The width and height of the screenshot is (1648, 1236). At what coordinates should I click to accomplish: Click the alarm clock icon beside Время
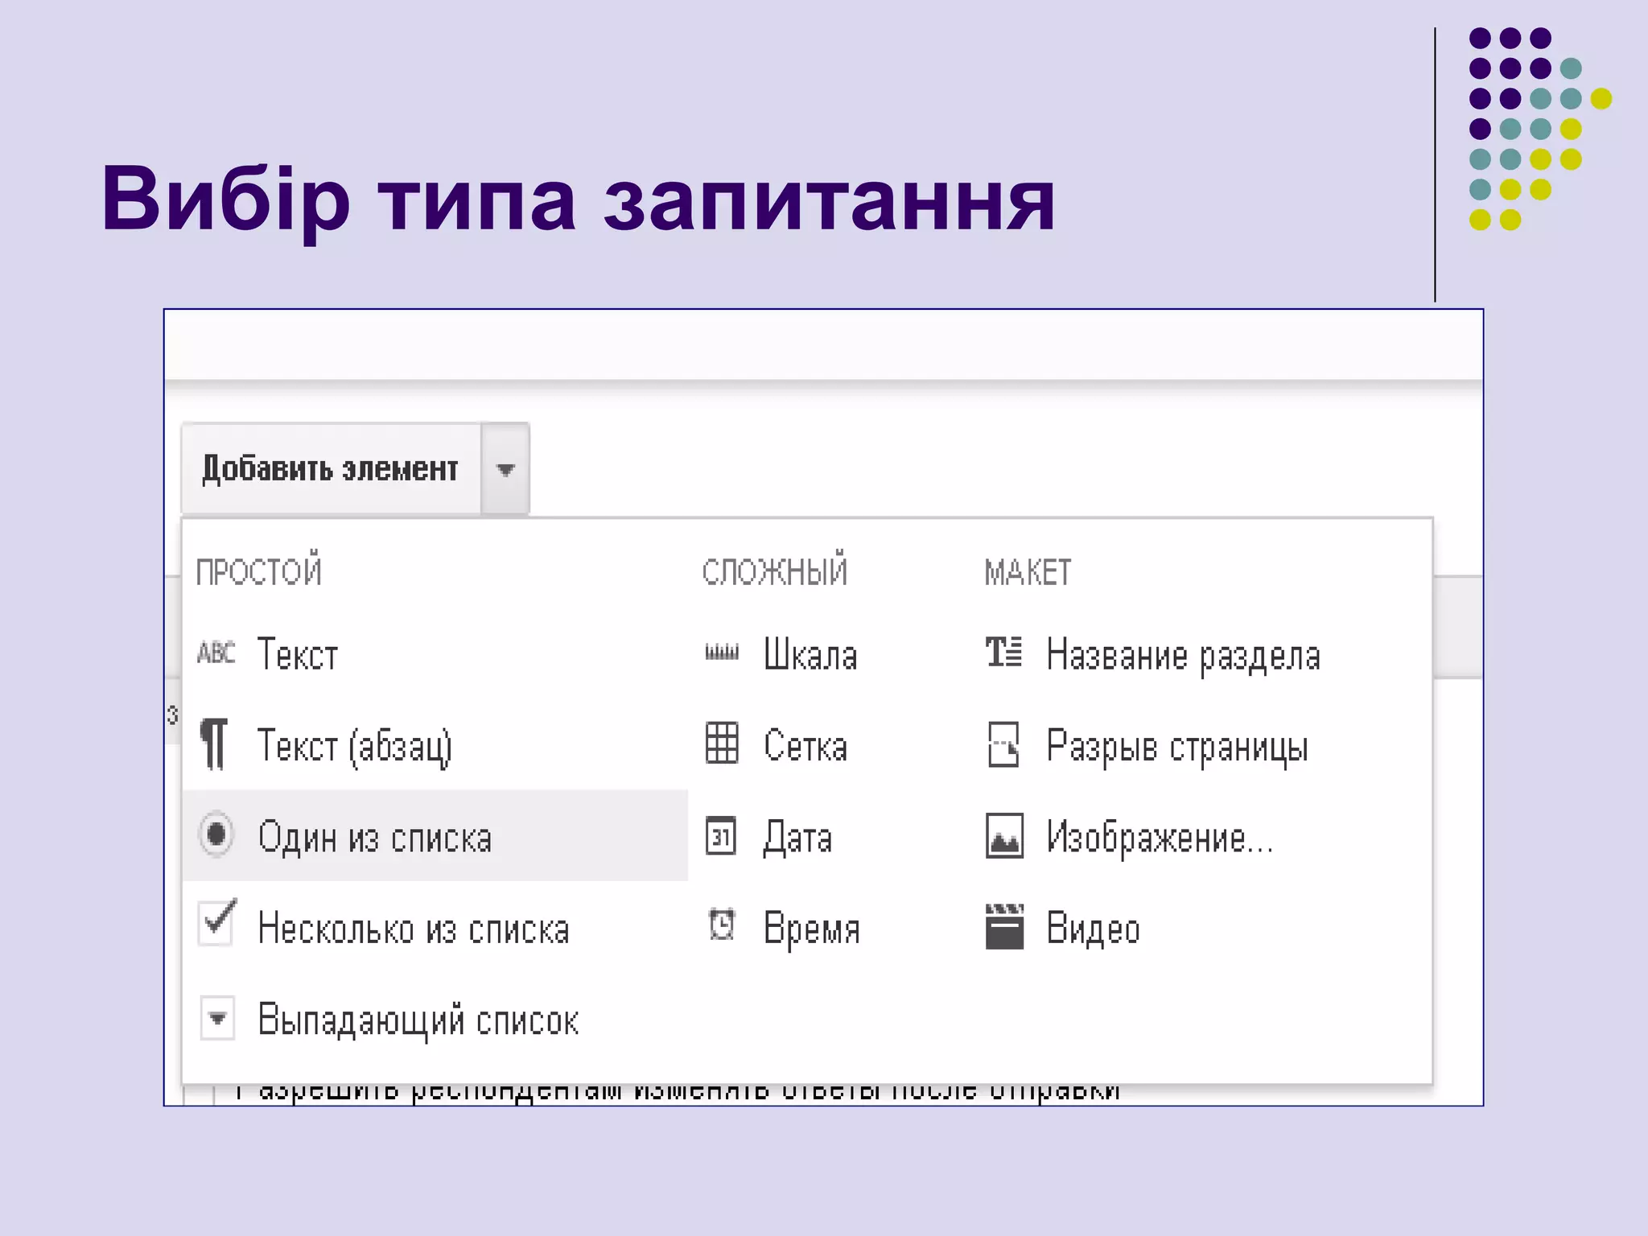point(722,925)
